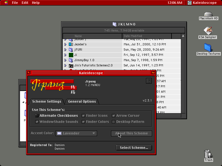Select the Desktop Textures folder icon
The image size is (222, 166).
(208, 48)
